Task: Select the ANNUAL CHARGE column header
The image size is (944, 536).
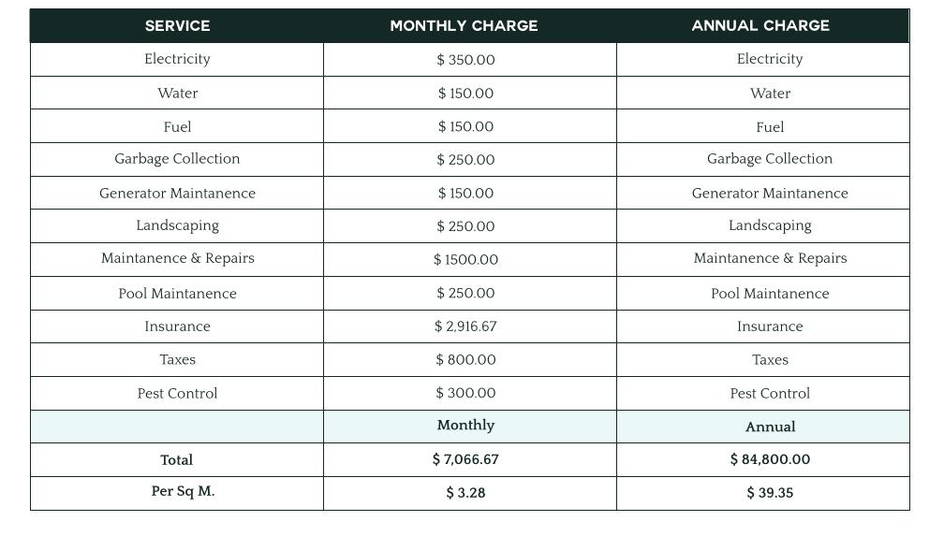Action: [x=760, y=26]
